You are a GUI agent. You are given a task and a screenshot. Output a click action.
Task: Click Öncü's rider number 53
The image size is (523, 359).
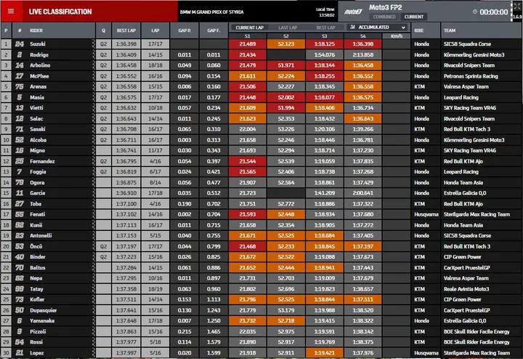20,246
